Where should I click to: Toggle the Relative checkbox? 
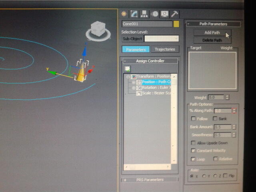(216, 159)
